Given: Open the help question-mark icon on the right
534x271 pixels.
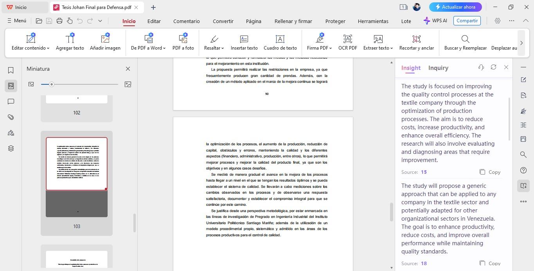Looking at the screenshot, I should (523, 170).
